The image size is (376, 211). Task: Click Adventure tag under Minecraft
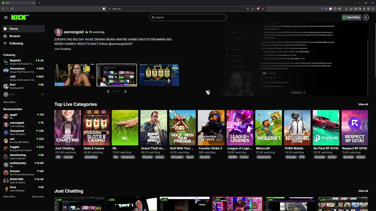264,157
